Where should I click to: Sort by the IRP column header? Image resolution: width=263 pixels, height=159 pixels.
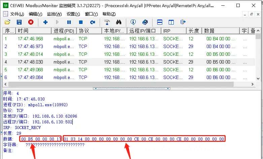pyautogui.click(x=174, y=31)
